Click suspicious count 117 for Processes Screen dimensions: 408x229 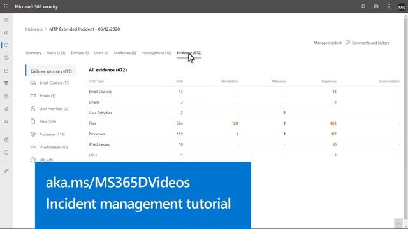(334, 134)
